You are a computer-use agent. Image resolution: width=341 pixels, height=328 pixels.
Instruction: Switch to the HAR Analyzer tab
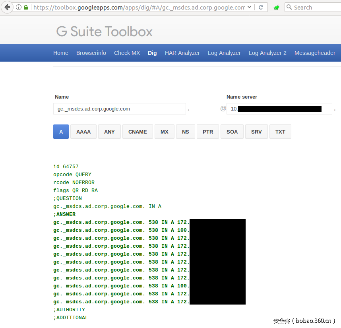pyautogui.click(x=182, y=53)
